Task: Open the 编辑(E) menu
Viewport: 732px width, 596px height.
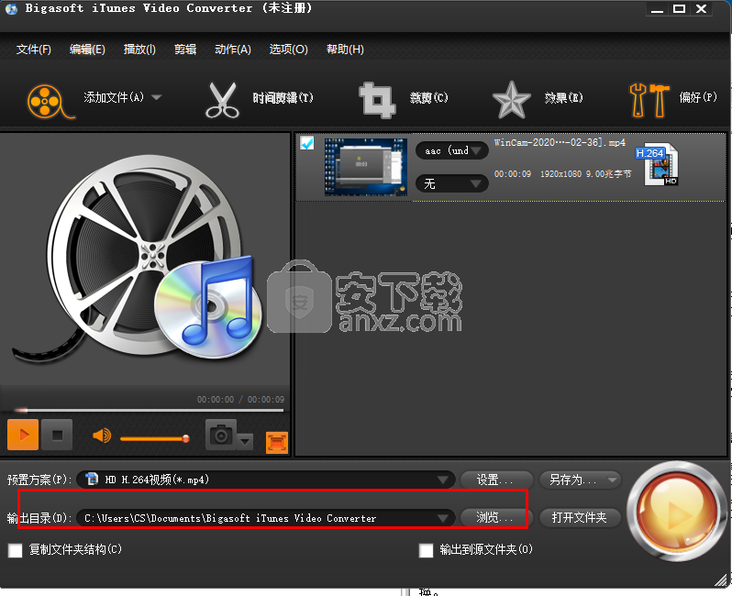Action: coord(87,49)
